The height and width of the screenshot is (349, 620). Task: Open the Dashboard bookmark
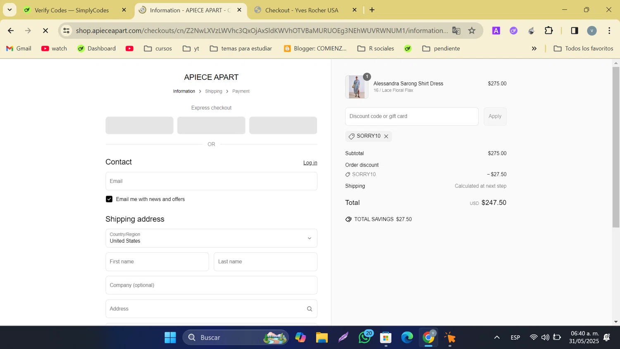[96, 48]
